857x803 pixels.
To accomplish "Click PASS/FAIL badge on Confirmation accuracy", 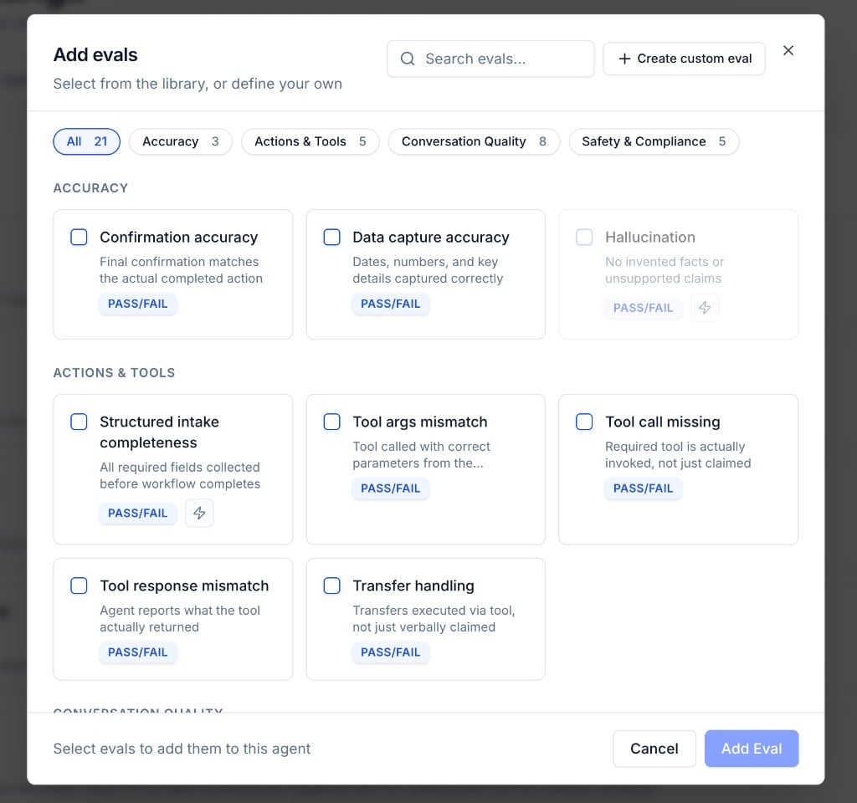I will point(138,304).
